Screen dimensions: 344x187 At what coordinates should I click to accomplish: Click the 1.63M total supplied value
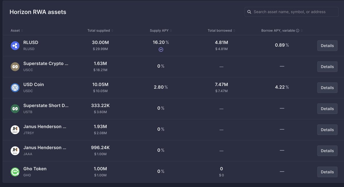point(100,63)
